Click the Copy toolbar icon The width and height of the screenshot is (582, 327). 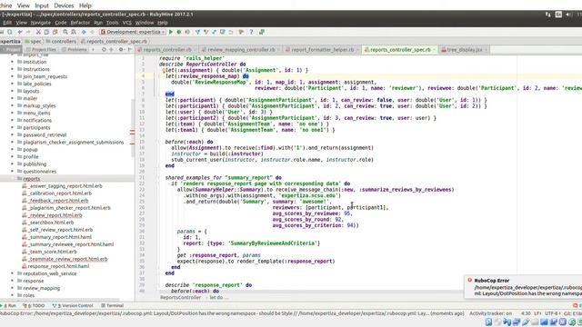coord(46,33)
